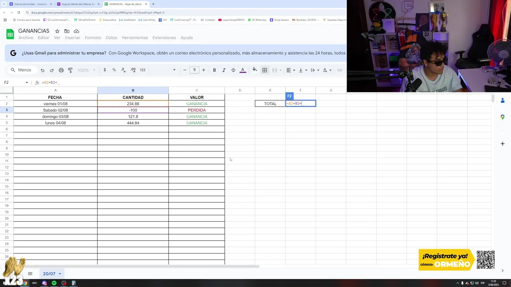Viewport: 511px width, 287px height.
Task: Open the text color picker
Action: 242,70
